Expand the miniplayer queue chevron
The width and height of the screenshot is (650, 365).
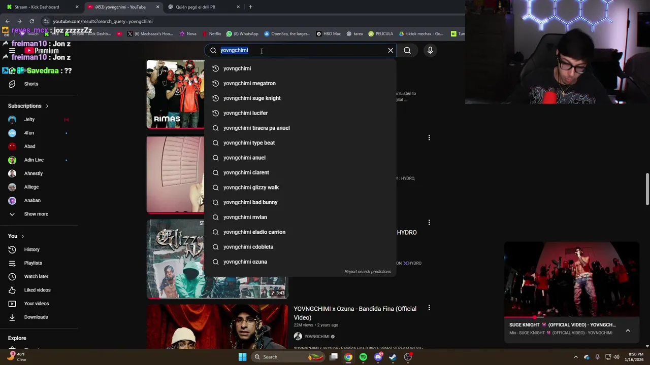628,331
